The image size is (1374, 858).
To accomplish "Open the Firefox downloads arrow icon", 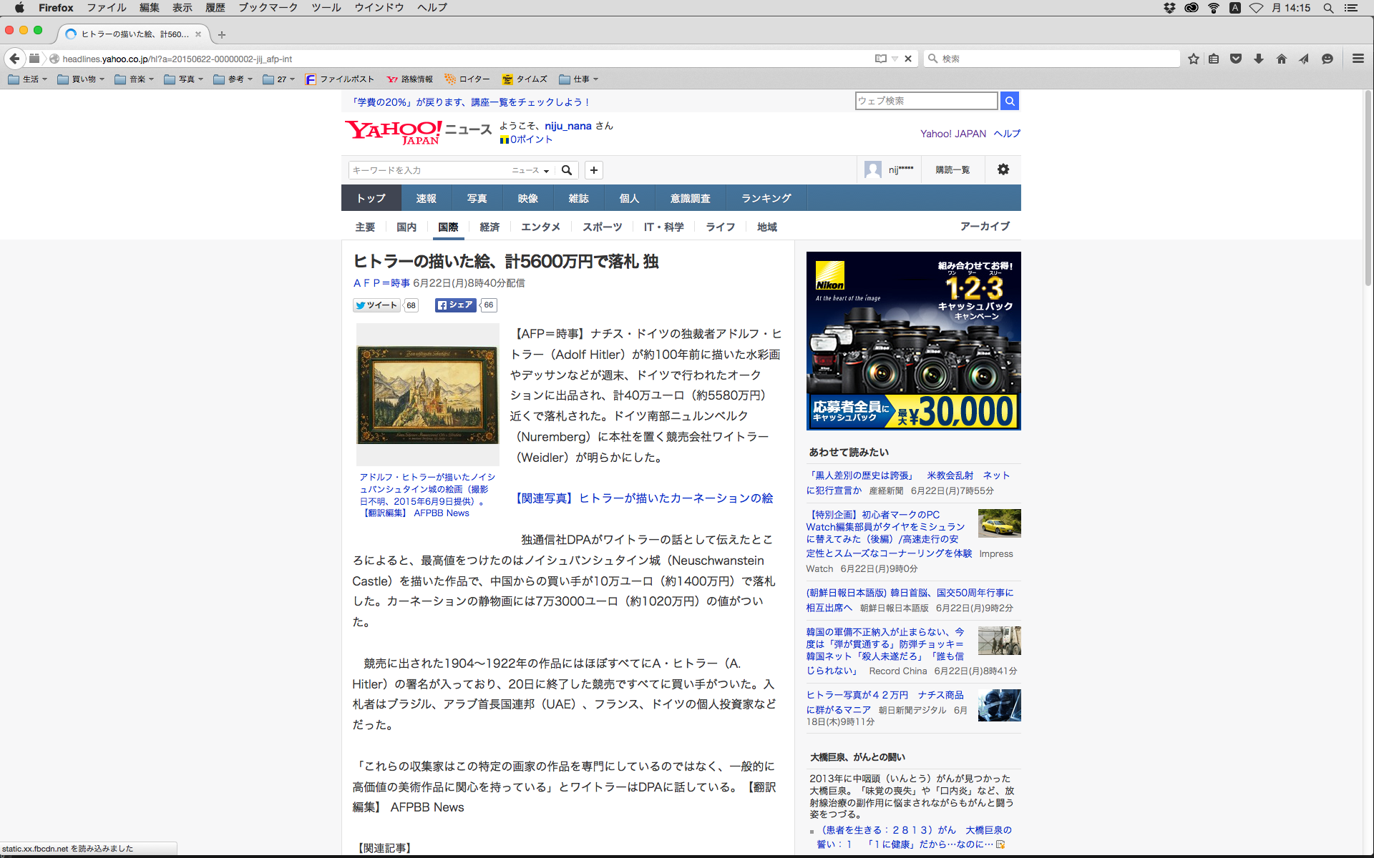I will pos(1259,59).
